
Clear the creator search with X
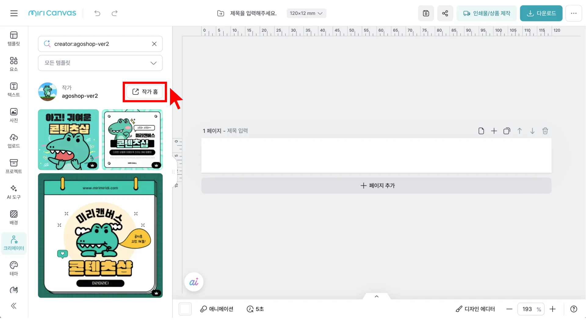154,44
